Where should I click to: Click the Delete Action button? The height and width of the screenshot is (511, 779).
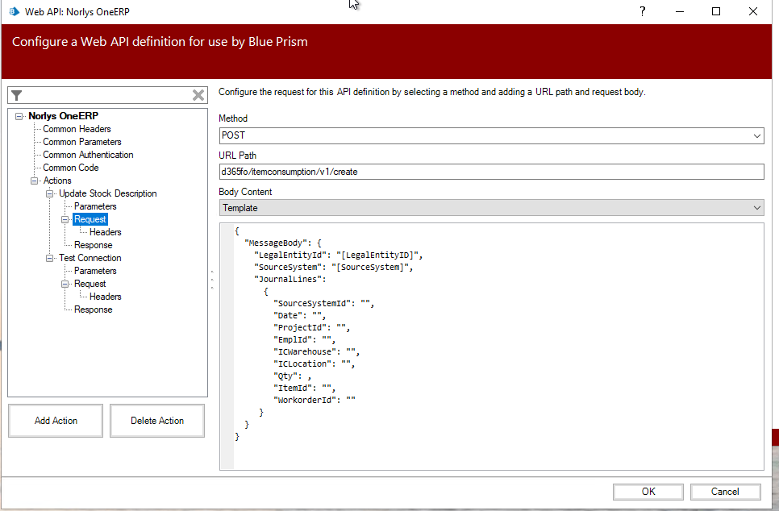(x=157, y=421)
